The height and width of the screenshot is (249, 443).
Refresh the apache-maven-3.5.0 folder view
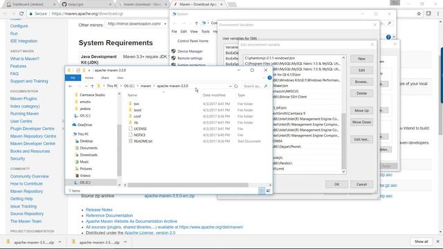click(236, 86)
